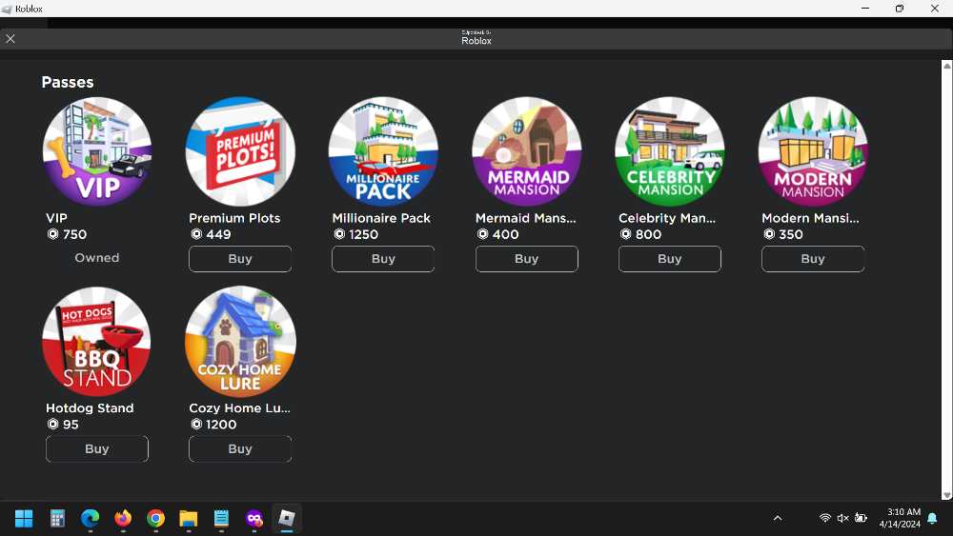Open the purple masked app icon in the taskbar

coord(254,519)
